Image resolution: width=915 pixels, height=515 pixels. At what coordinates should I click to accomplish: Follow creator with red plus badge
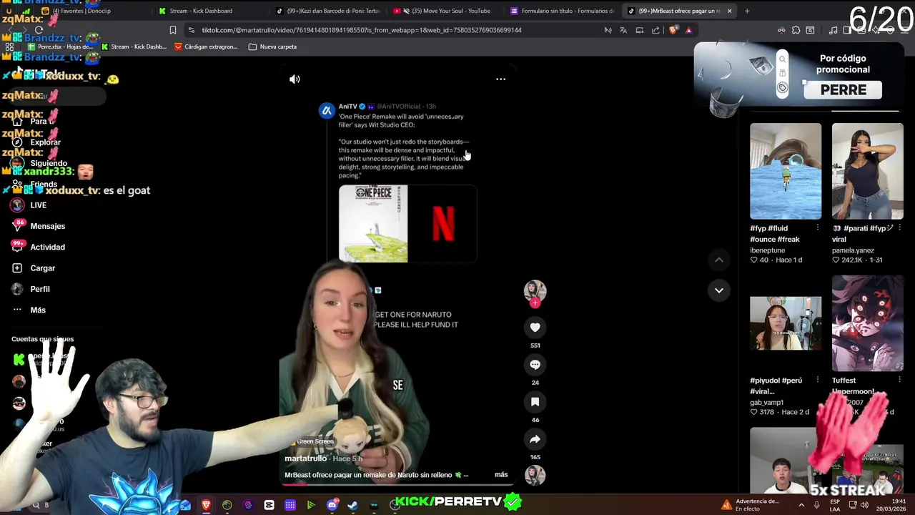(x=535, y=303)
